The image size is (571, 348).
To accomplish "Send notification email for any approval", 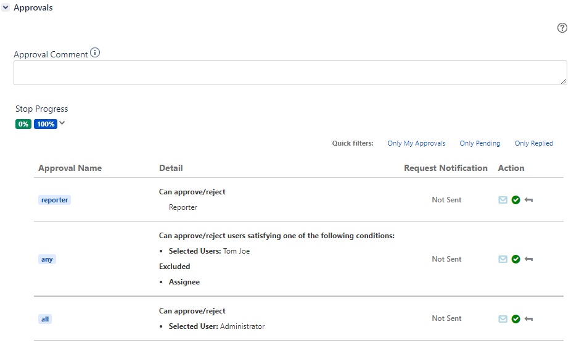I will [503, 259].
